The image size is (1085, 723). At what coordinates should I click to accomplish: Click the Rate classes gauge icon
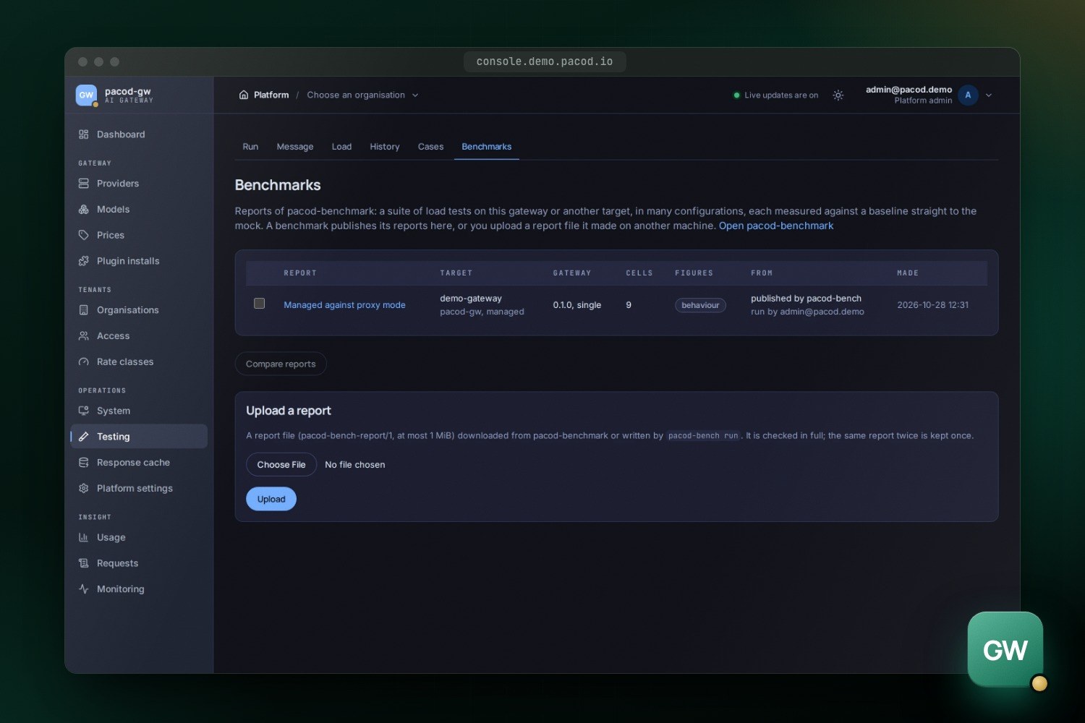coord(83,361)
